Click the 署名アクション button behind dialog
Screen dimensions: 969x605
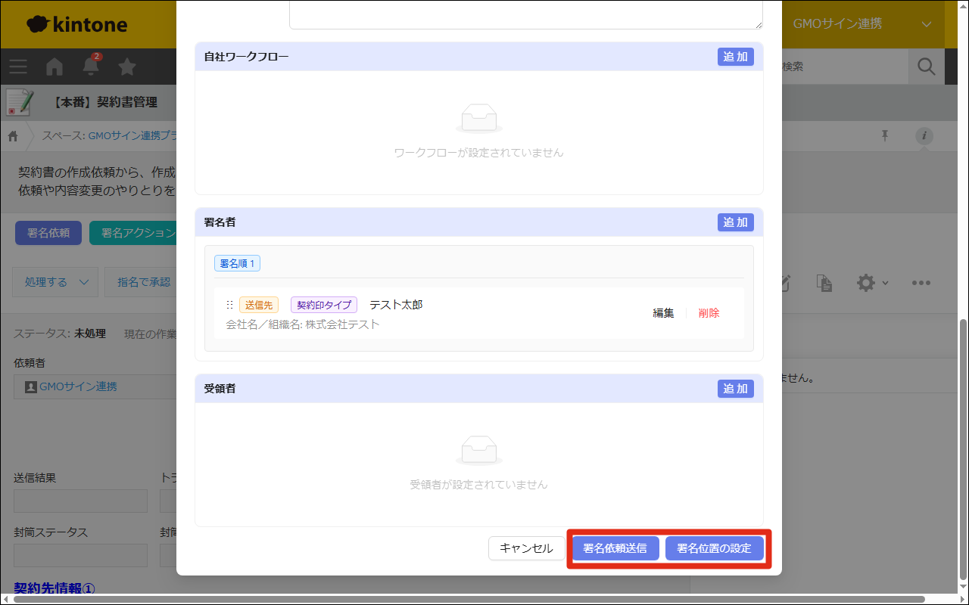133,233
